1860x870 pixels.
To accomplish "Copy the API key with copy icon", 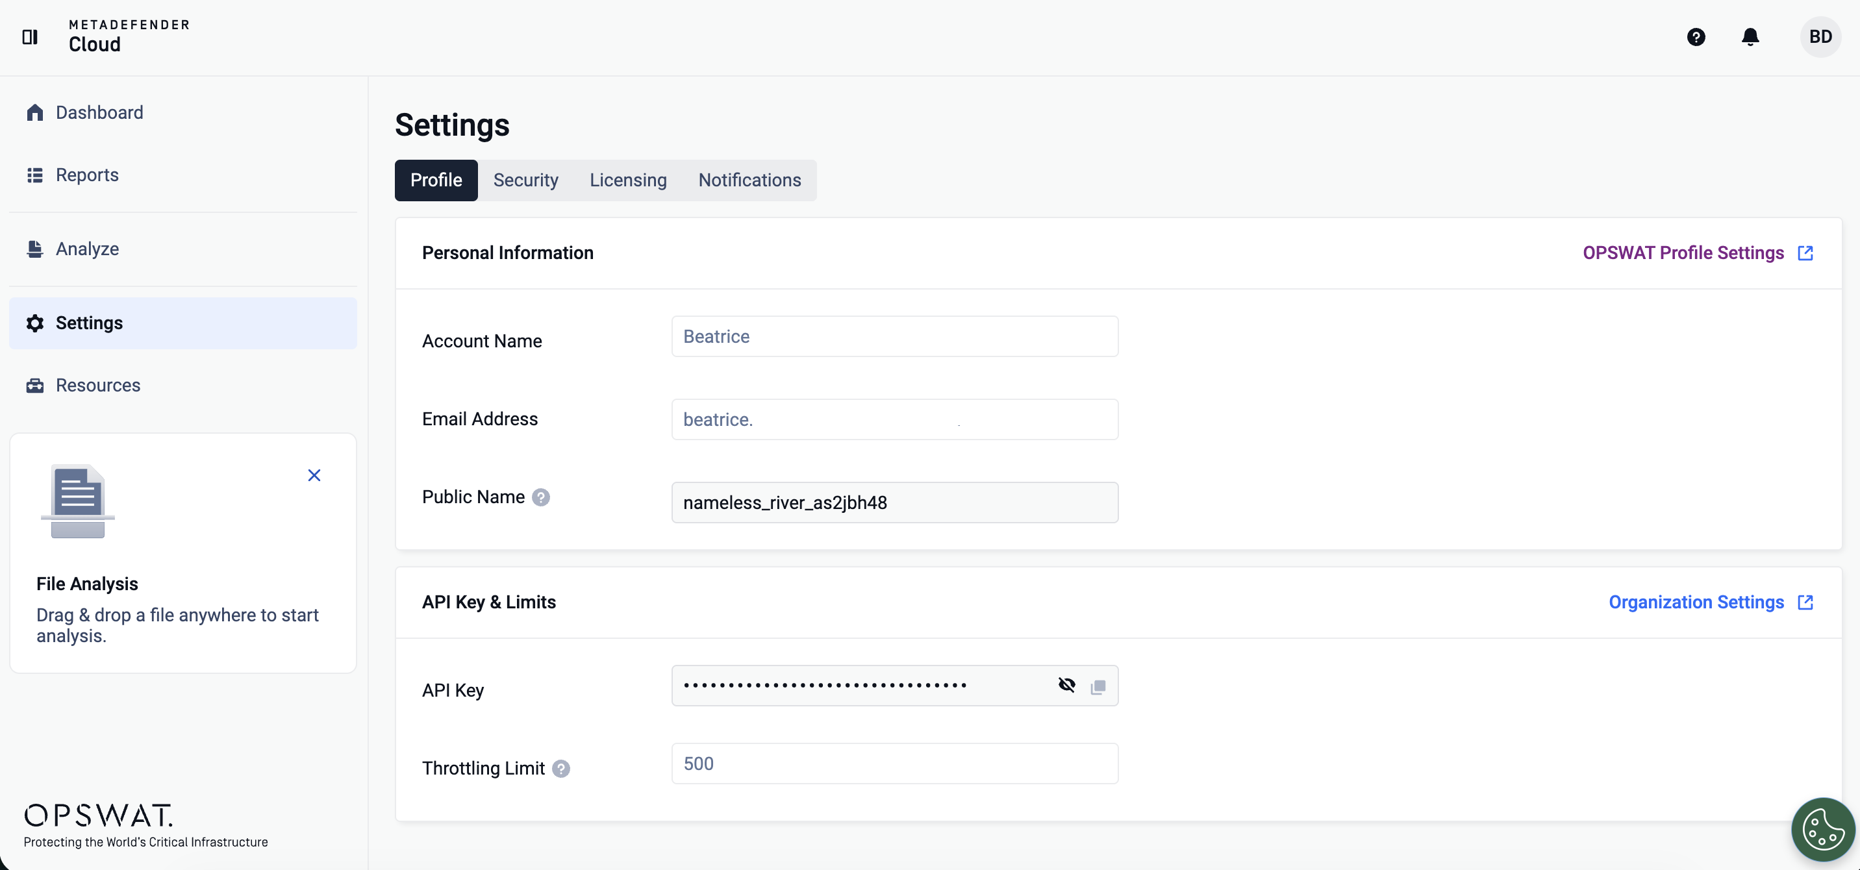I will (x=1098, y=687).
